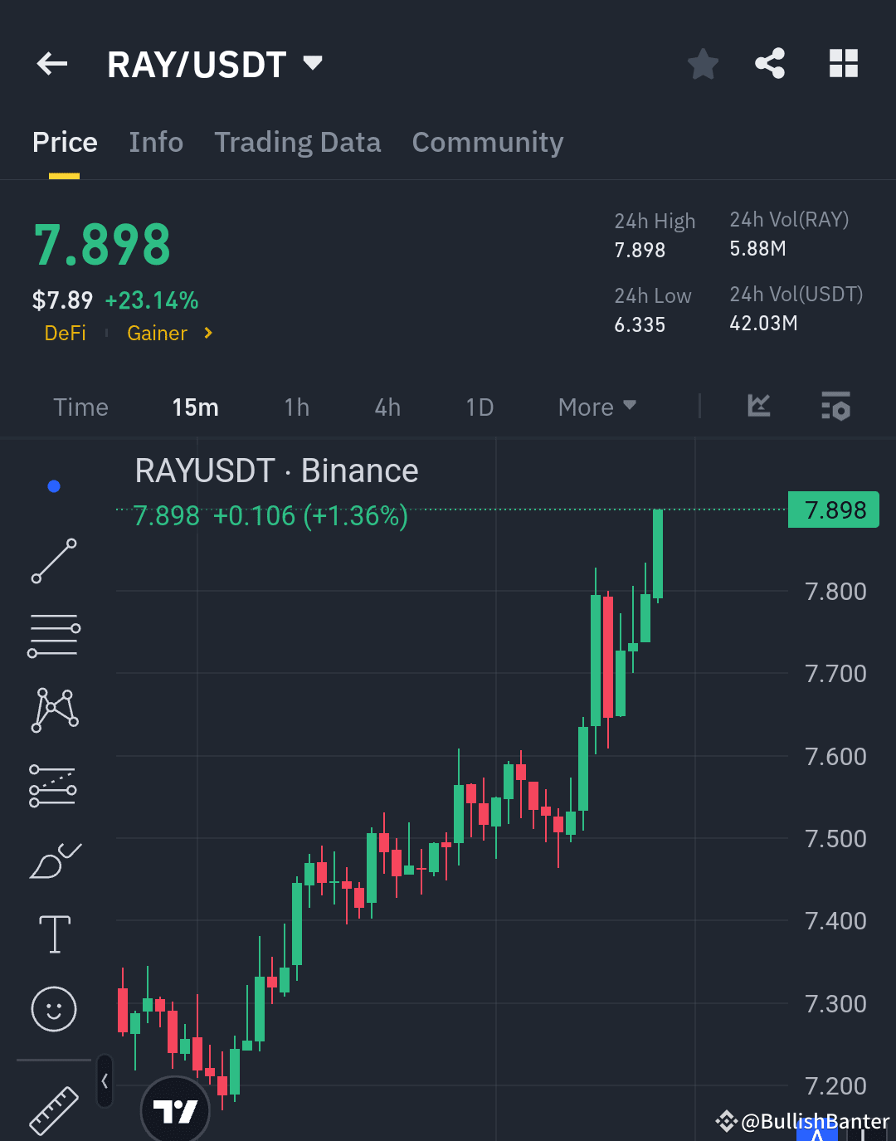Tap the +23.14% change value
The image size is (896, 1141).
pyautogui.click(x=152, y=300)
